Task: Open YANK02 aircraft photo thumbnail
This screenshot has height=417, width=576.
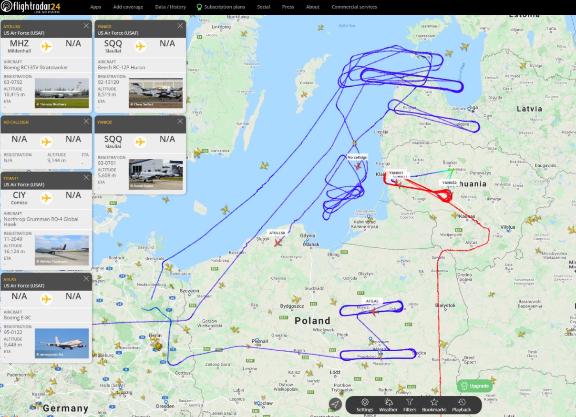Action: [155, 174]
